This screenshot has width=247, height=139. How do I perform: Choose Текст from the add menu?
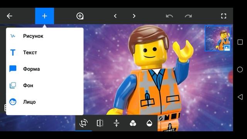pos(45,53)
